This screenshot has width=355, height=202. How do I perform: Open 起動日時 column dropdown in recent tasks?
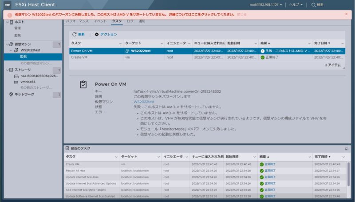point(254,157)
